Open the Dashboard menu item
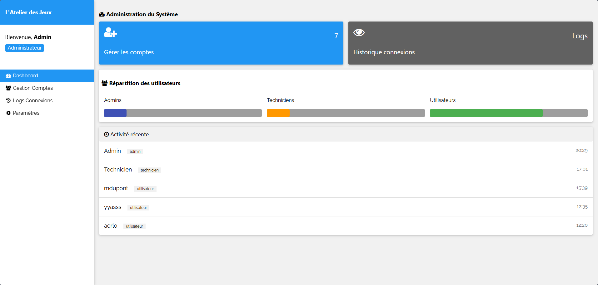 tap(47, 76)
